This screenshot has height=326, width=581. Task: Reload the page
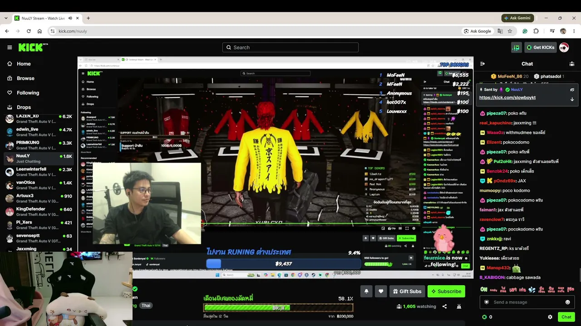click(29, 31)
